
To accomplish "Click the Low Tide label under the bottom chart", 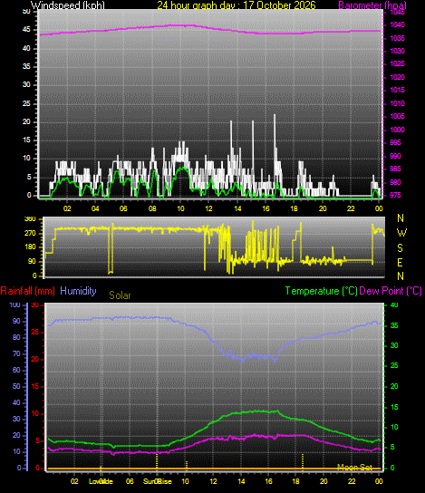I will 101,481.
